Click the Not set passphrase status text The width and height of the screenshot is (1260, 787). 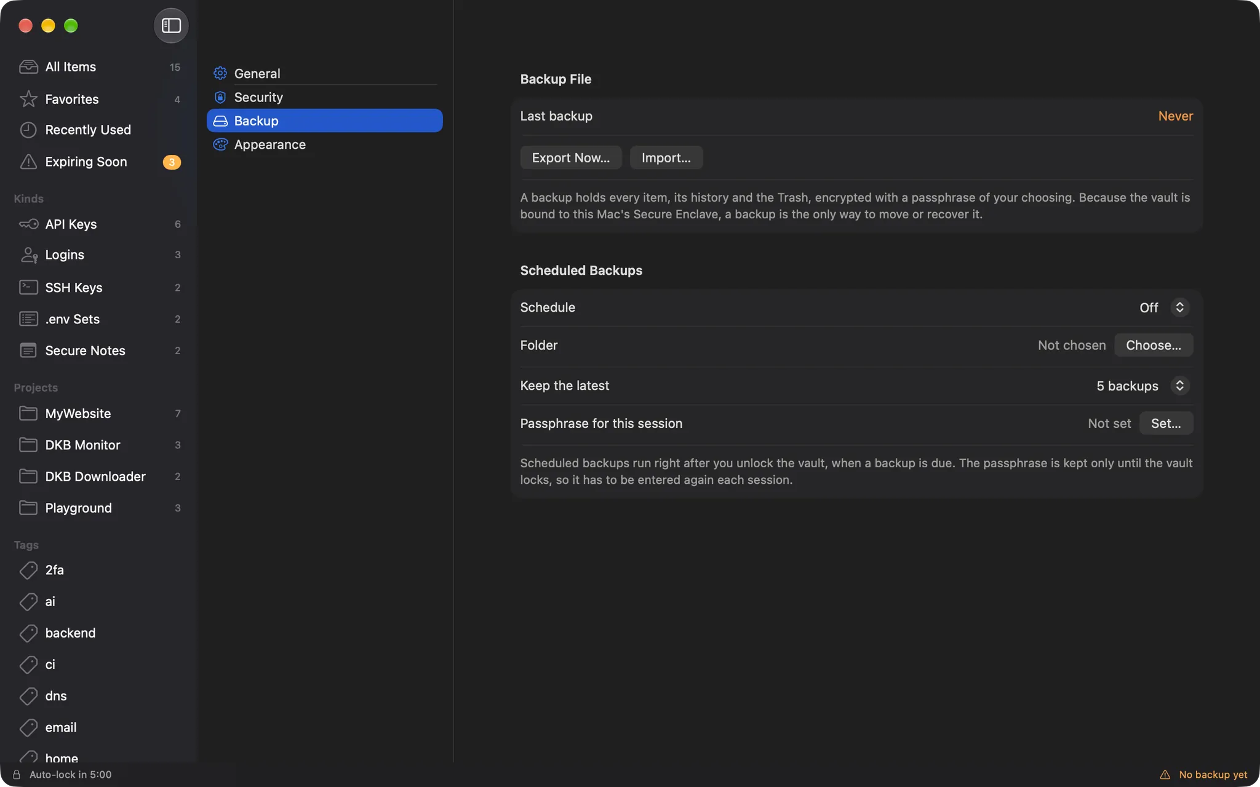click(x=1109, y=423)
